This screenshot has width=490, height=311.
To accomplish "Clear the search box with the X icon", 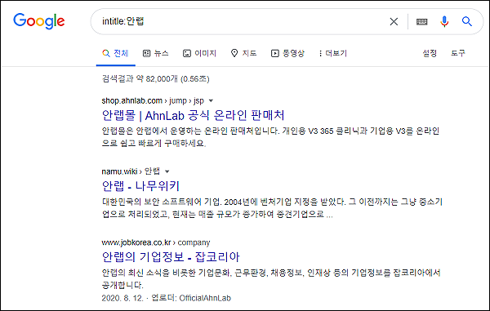I will coord(394,21).
